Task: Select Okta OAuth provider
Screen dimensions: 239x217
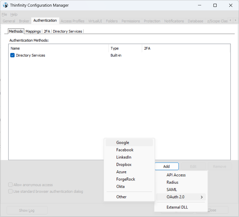Action: [x=129, y=186]
